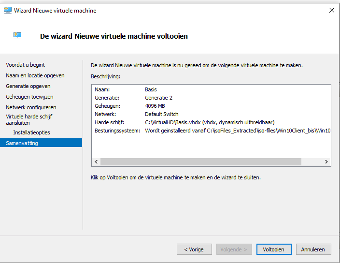Click the horizontal scrollbar thumb
This screenshot has width=340, height=263.
coord(201,161)
